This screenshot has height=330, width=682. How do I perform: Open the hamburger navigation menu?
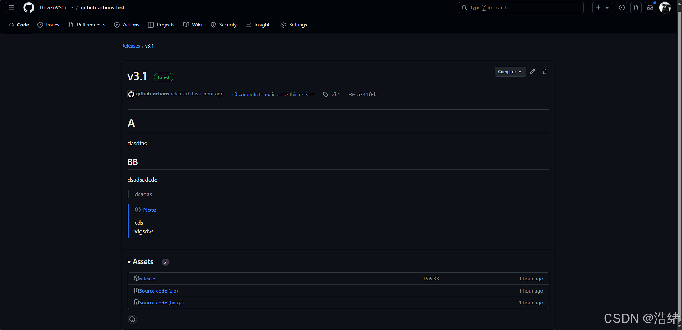[x=11, y=7]
